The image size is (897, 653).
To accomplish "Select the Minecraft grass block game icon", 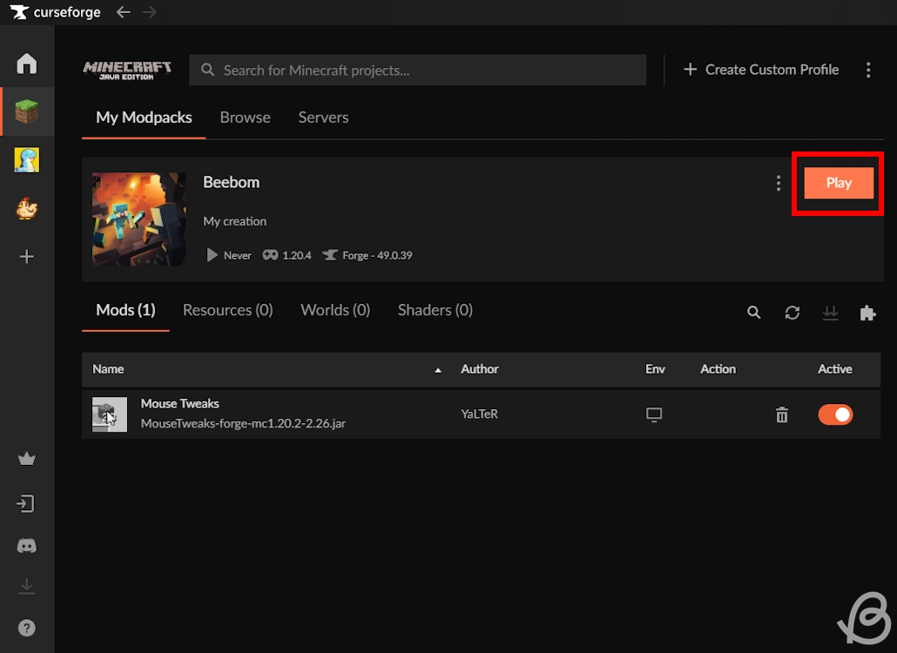I will click(x=27, y=111).
